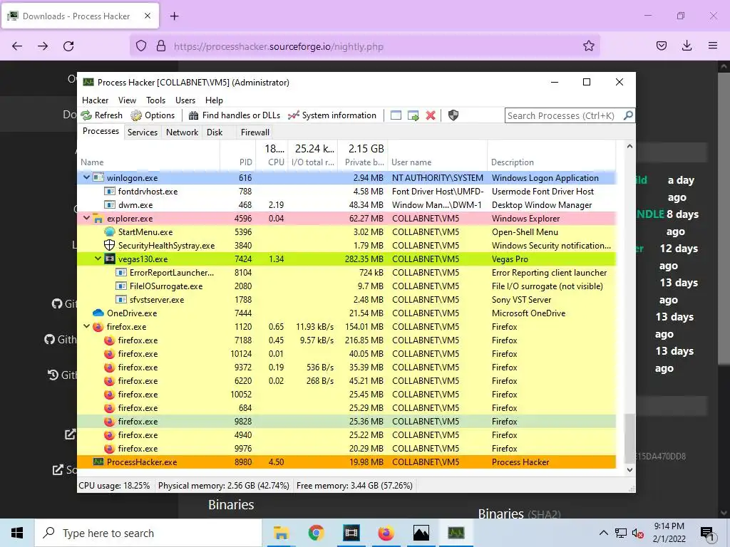
Task: Collapse the vegas130.exe tree node
Action: point(98,258)
